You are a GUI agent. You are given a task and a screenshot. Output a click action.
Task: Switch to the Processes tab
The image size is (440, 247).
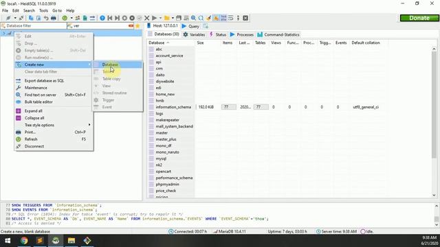[x=242, y=35]
